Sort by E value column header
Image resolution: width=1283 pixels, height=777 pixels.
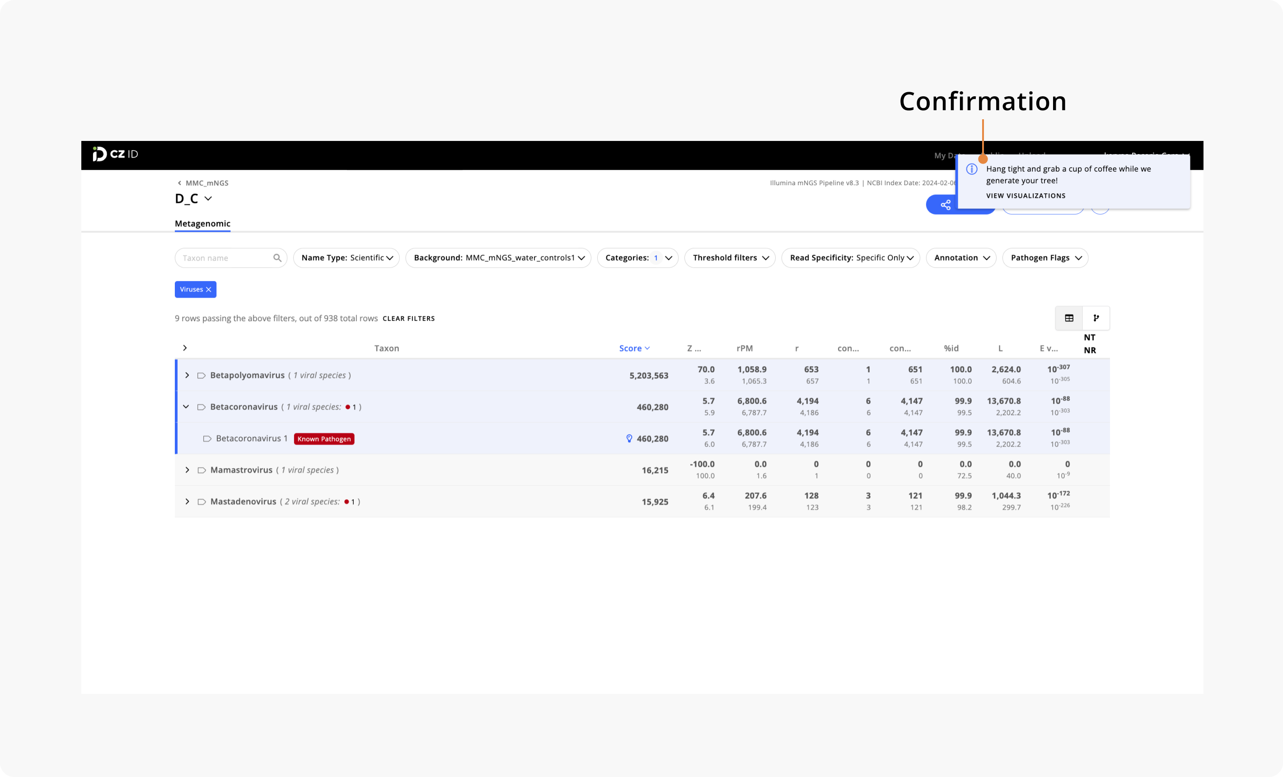click(1049, 348)
